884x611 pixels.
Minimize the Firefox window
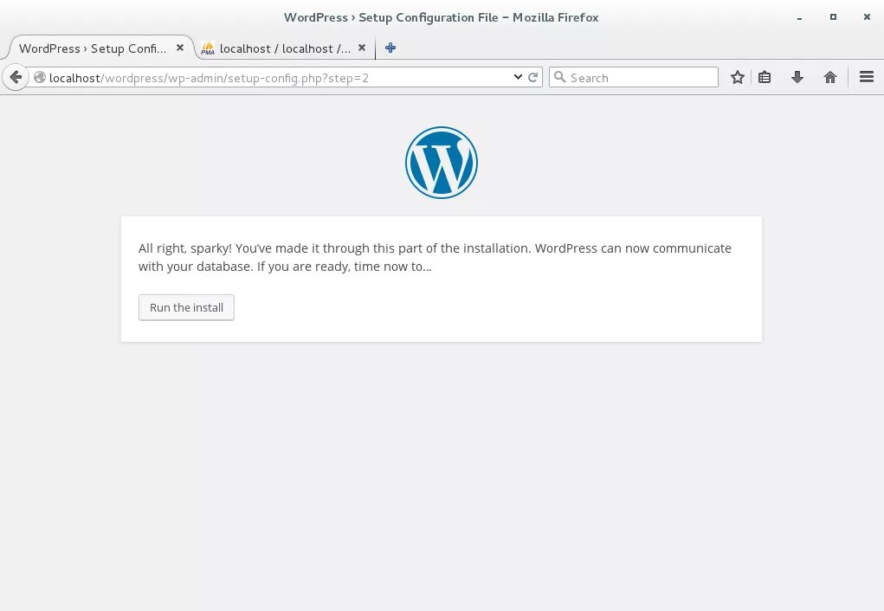click(x=799, y=17)
